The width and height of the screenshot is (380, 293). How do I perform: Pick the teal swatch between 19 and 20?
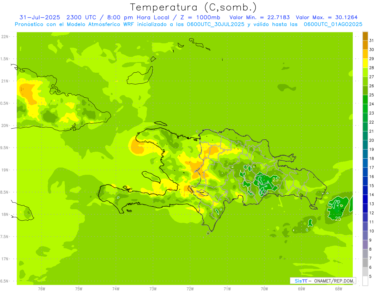click(365, 145)
